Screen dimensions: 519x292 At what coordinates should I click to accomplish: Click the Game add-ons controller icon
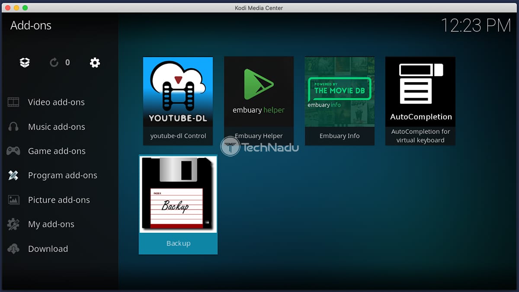tap(13, 151)
